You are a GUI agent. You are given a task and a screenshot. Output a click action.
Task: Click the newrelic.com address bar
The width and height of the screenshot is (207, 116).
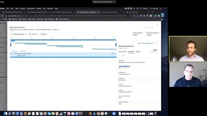tap(67, 16)
